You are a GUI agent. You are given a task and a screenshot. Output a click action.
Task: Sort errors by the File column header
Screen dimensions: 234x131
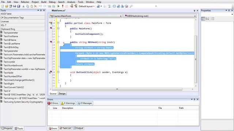(x=167, y=108)
